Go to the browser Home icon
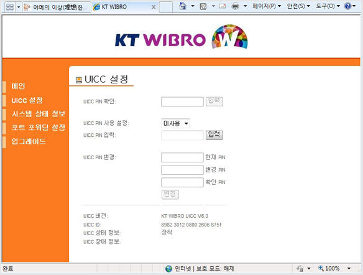This screenshot has width=363, height=275. 183,6
